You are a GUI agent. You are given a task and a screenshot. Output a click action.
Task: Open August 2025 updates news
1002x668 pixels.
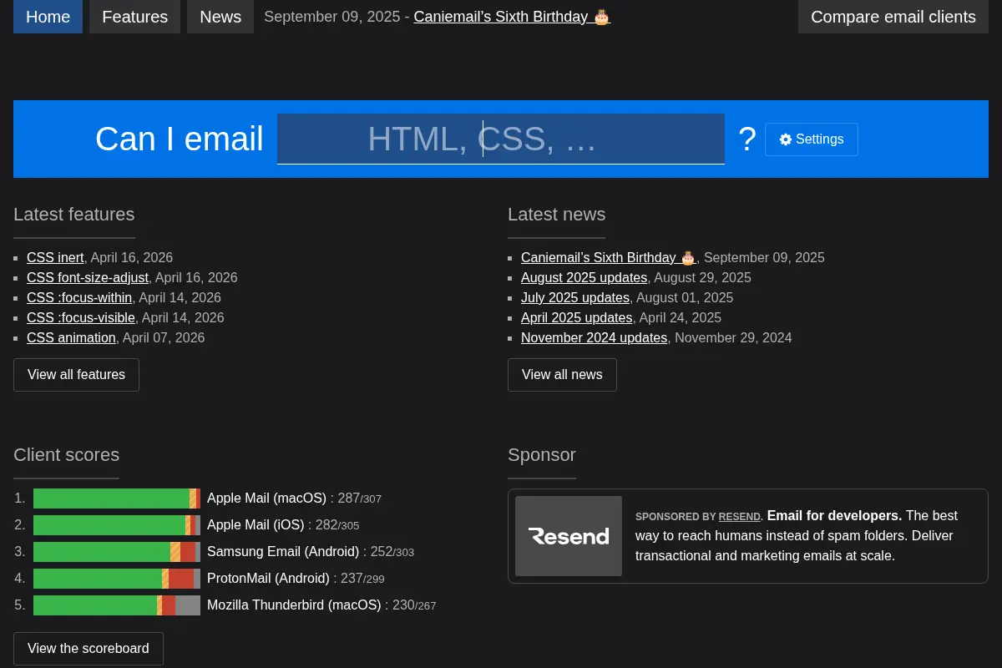(x=584, y=277)
